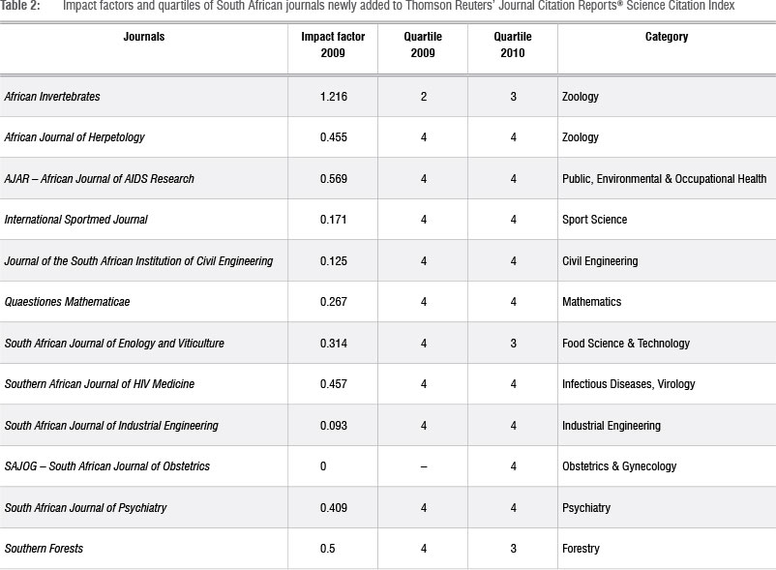Click the 'International Sportmed Journal' entry
This screenshot has height=570, width=776.
point(76,220)
